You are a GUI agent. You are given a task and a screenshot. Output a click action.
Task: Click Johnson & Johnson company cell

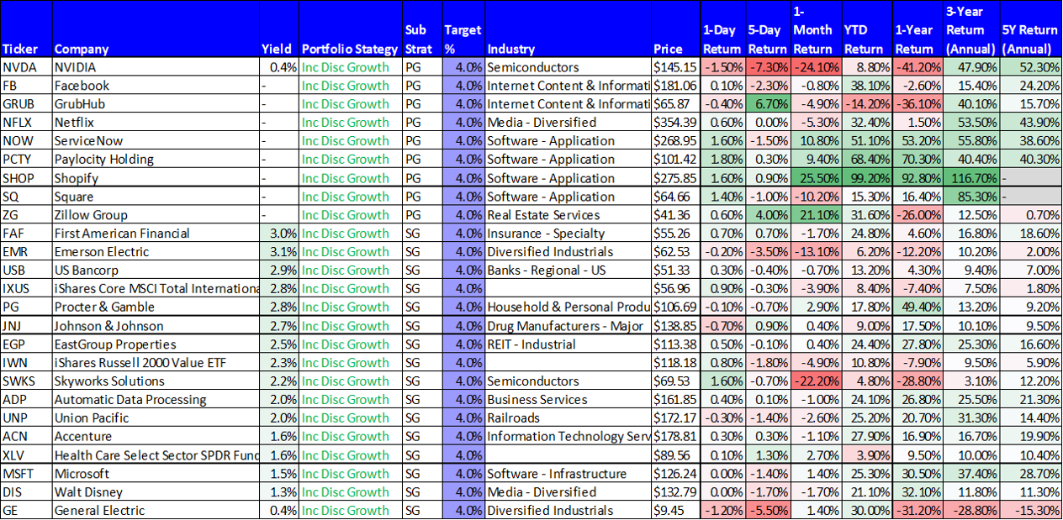tap(156, 326)
